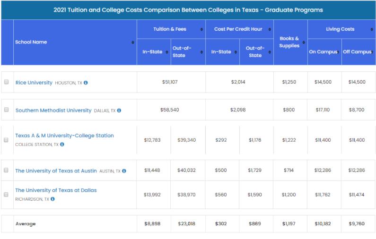
Task: Sort Tuition & Fees In-State column
Action: pos(168,52)
